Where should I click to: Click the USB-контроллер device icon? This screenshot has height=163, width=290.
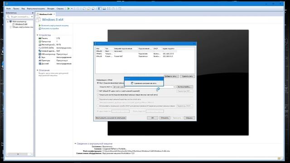[x=40, y=54]
